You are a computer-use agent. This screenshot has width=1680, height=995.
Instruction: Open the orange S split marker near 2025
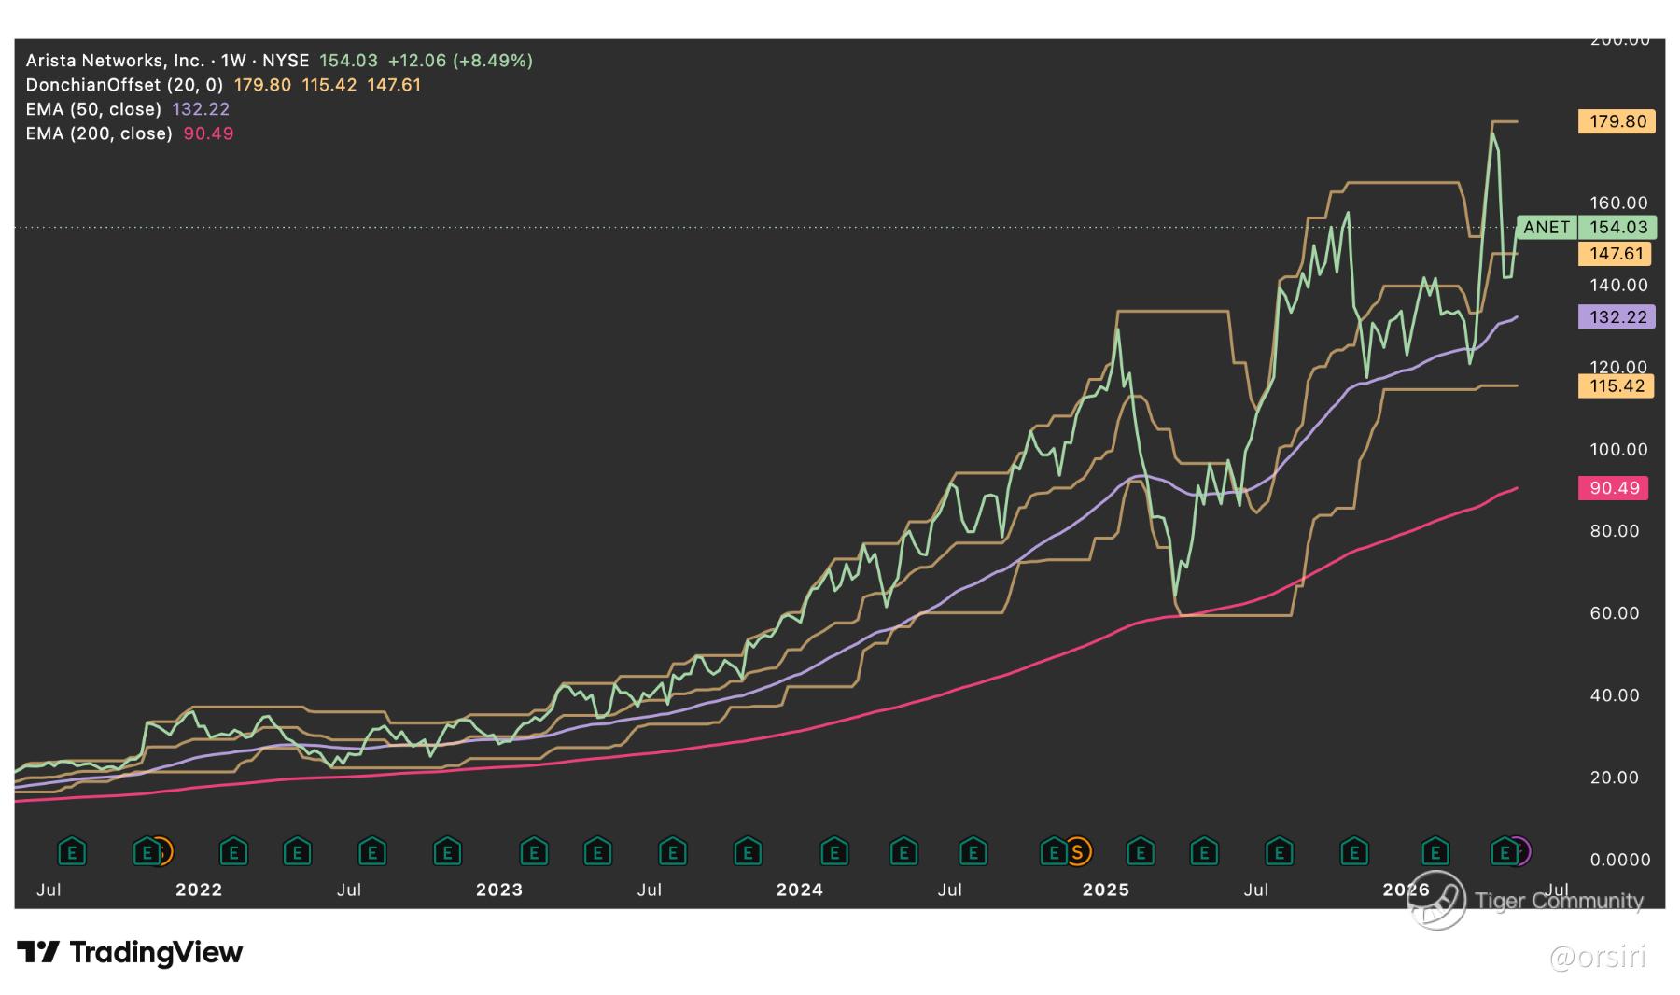pyautogui.click(x=1078, y=851)
